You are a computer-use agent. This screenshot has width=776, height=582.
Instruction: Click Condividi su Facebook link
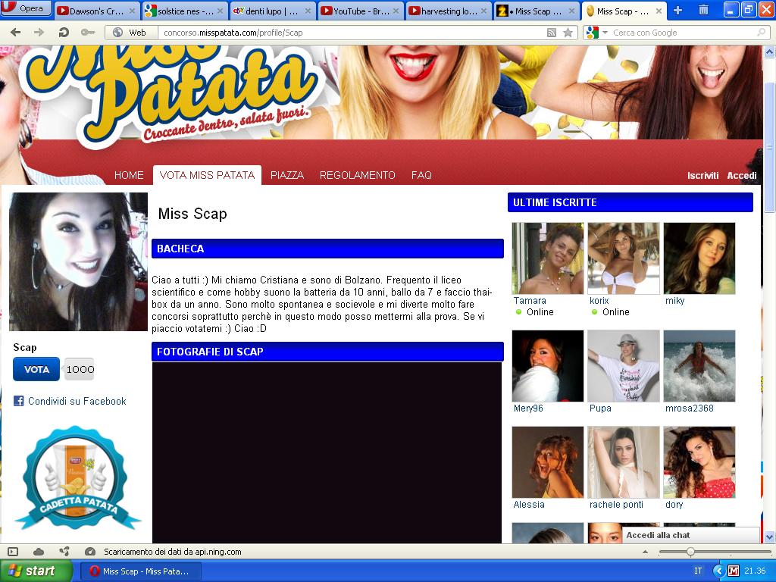[x=77, y=402]
